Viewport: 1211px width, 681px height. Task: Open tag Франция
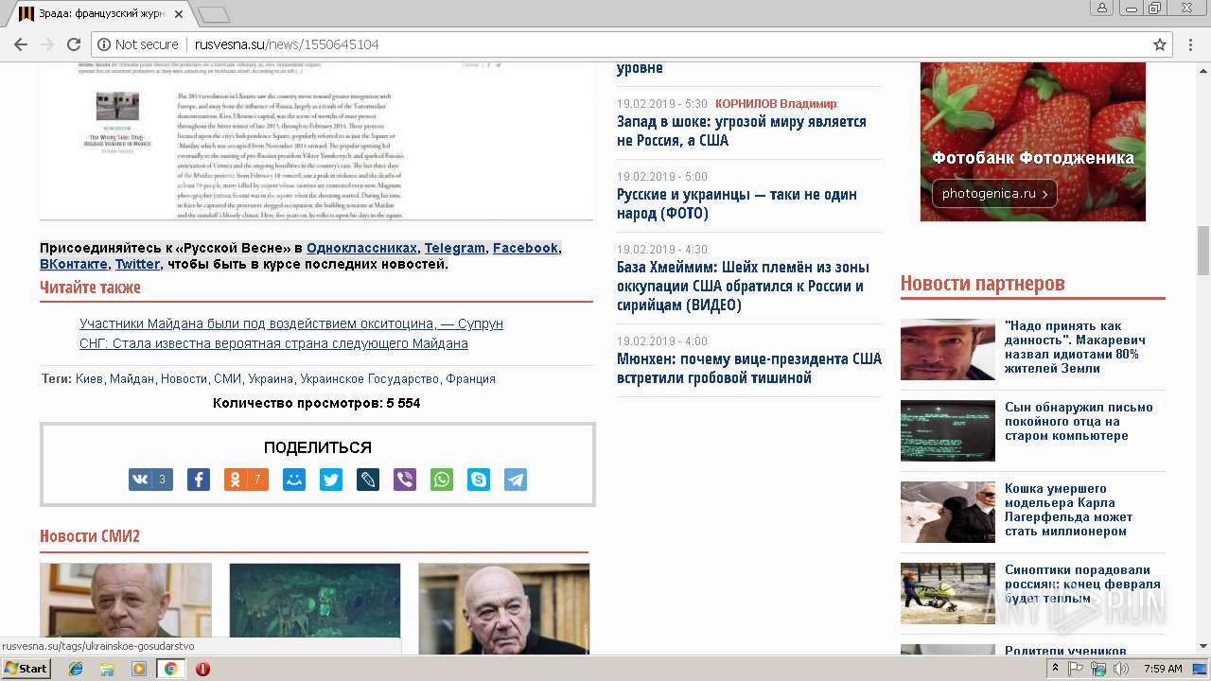click(x=471, y=378)
